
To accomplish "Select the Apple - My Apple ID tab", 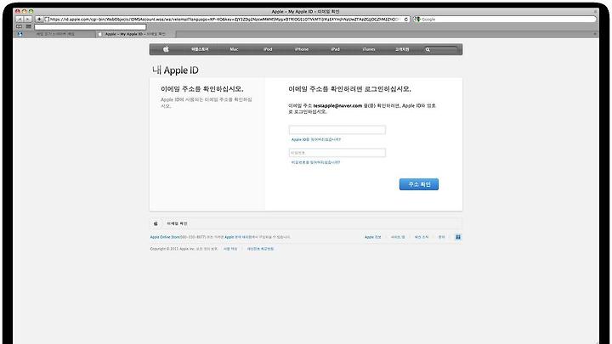I will click(x=135, y=34).
